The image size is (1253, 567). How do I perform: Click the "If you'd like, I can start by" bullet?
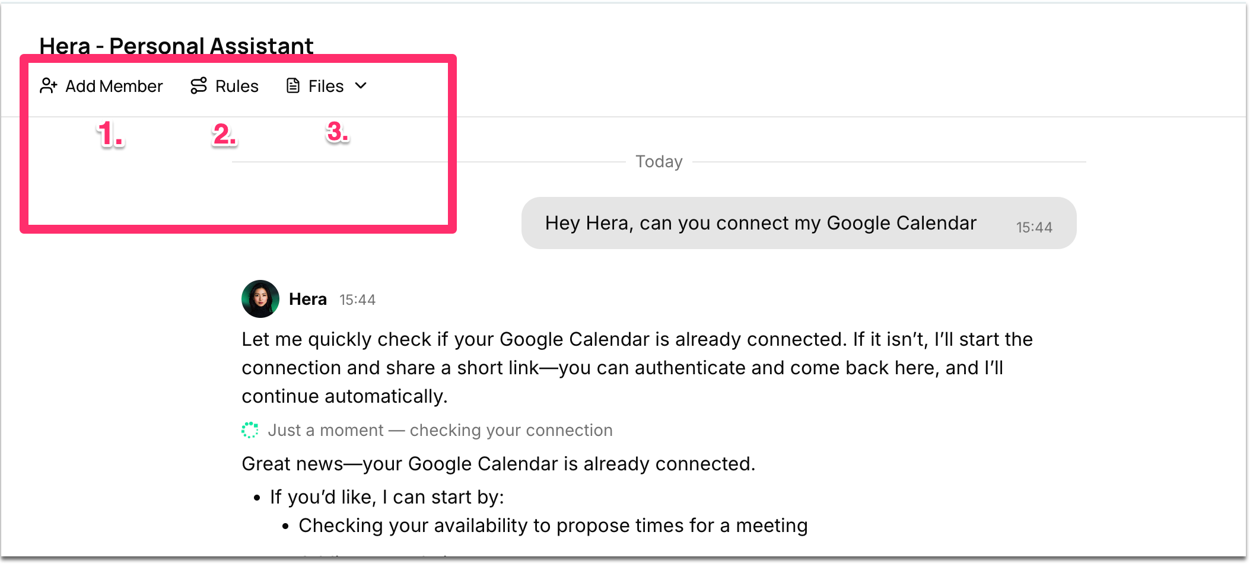pyautogui.click(x=387, y=497)
